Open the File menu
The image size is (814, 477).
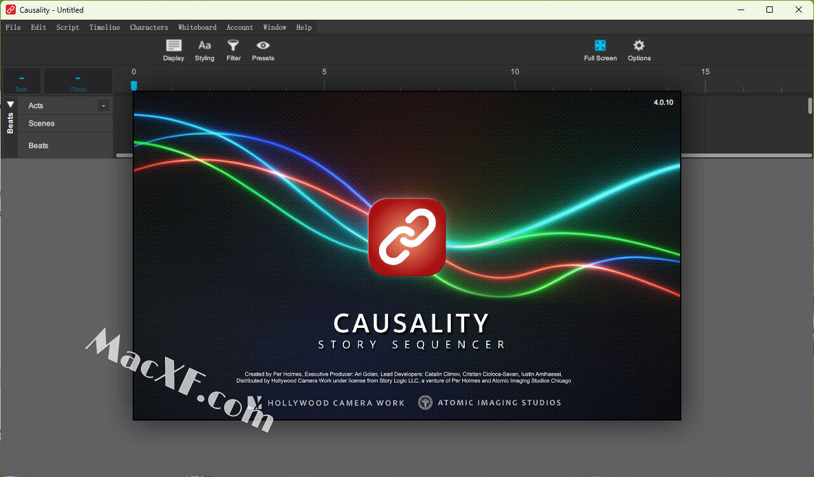pos(13,27)
